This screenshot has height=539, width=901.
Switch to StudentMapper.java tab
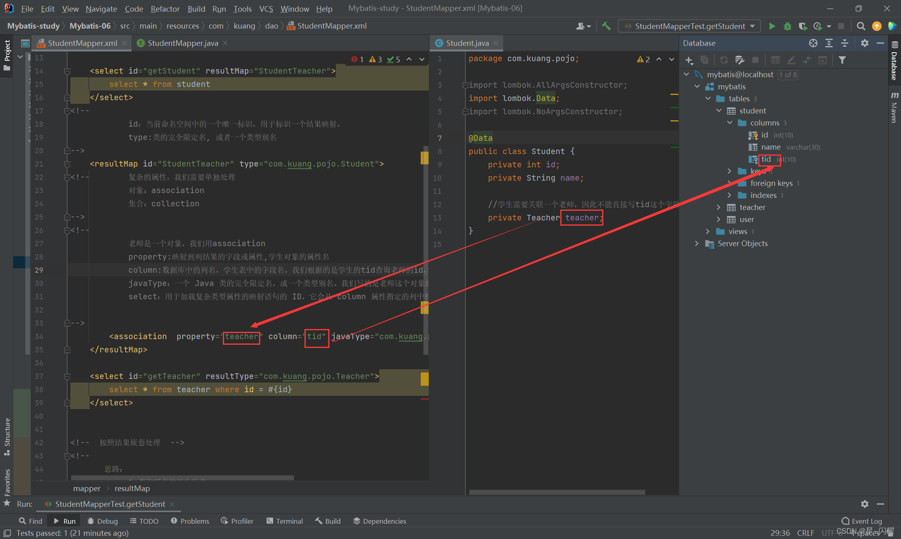(183, 43)
